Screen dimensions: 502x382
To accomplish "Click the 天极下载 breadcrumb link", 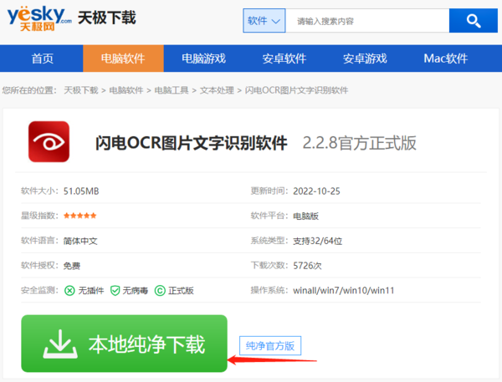I will click(81, 89).
